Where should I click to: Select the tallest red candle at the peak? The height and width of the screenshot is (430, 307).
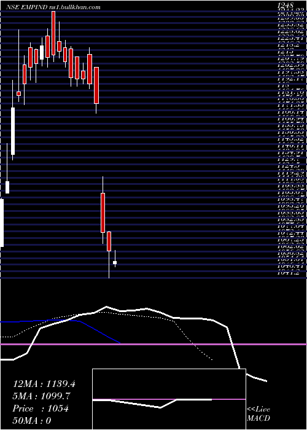(53, 33)
